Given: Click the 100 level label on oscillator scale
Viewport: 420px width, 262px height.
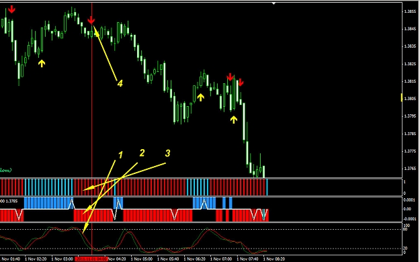Looking at the screenshot, I should tap(407, 226).
